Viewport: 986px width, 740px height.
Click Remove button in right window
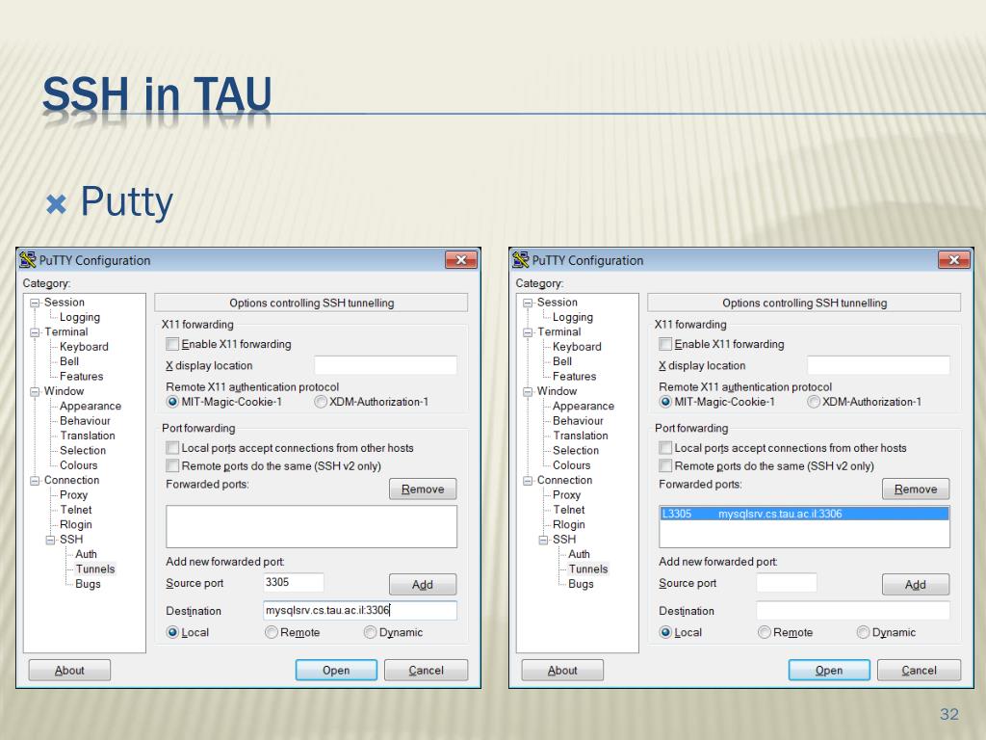pyautogui.click(x=916, y=489)
